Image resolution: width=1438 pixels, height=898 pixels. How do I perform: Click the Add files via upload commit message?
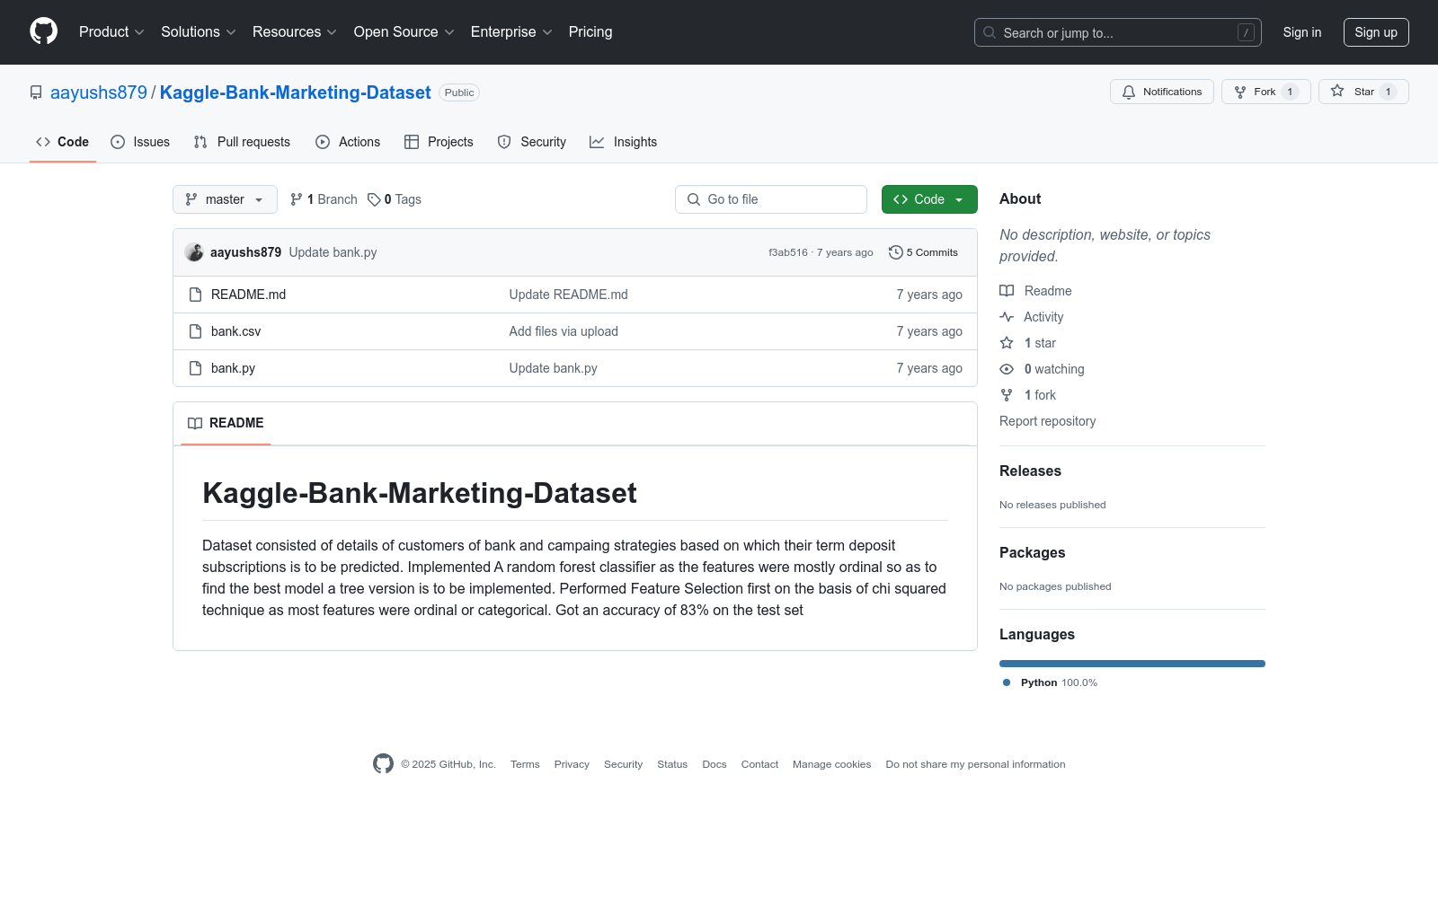(564, 331)
